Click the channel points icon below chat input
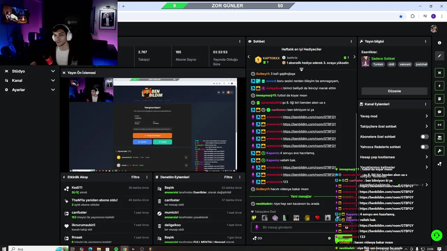447x251 pixels. [x=255, y=238]
